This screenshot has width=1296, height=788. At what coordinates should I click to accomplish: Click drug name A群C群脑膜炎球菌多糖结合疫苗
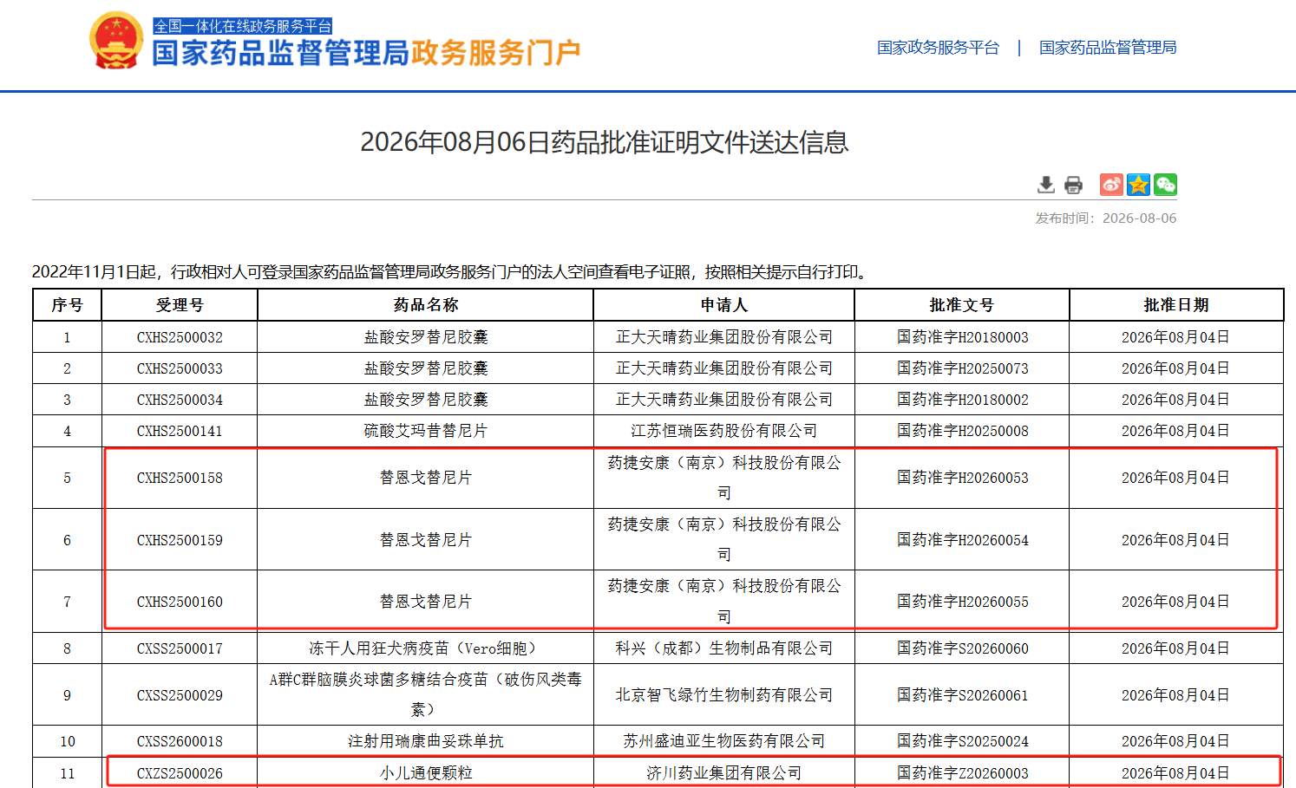425,694
